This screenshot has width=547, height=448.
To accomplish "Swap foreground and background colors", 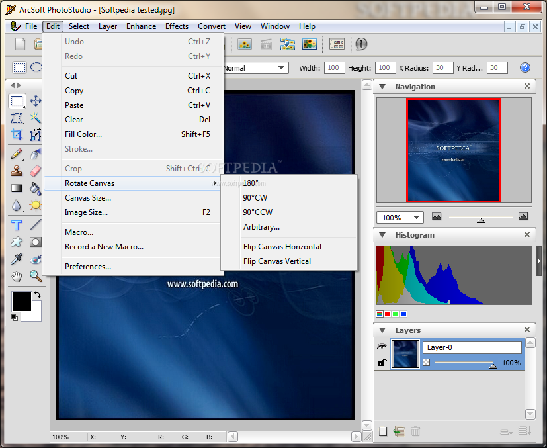I will (x=38, y=294).
